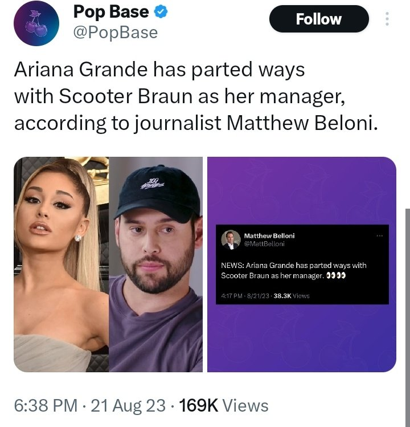Screen dimensions: 410x427
Task: Click the Pop Base display name
Action: coord(111,12)
